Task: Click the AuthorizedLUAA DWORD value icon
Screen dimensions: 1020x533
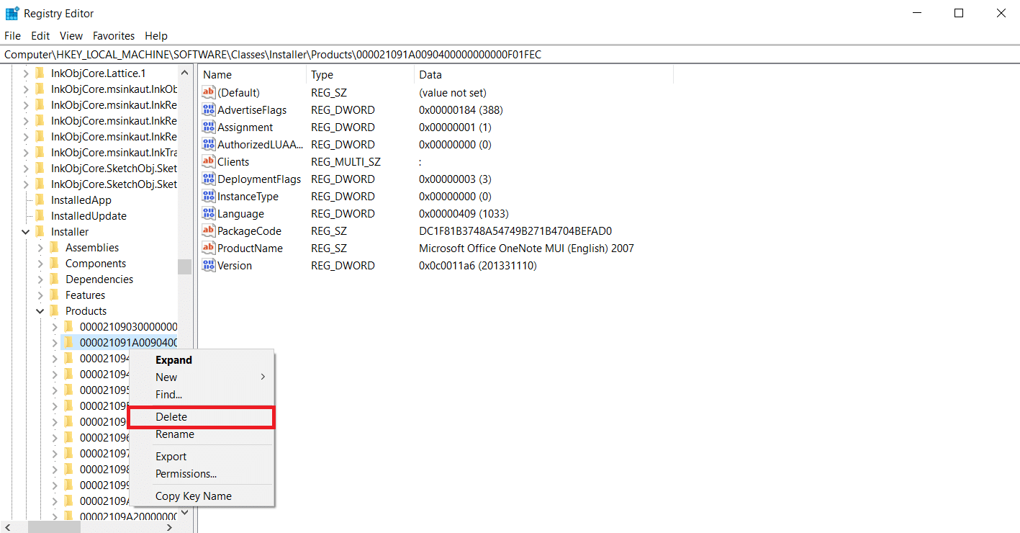Action: point(209,144)
